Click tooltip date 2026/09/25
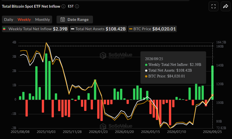The height and width of the screenshot is (139, 232). 154,59
